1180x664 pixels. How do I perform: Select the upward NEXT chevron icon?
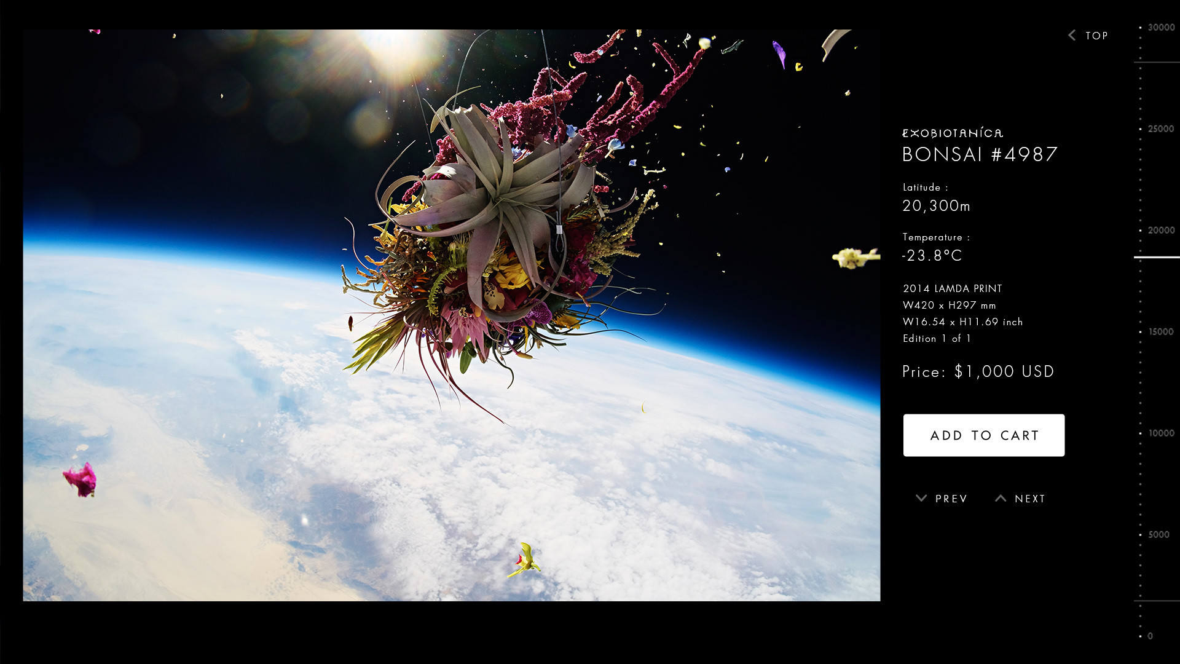tap(1001, 498)
